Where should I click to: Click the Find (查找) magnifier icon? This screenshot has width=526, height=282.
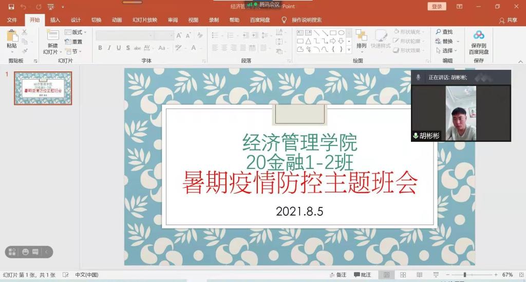click(x=439, y=32)
